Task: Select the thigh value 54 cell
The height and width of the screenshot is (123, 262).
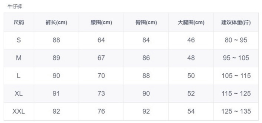Action: point(191,111)
